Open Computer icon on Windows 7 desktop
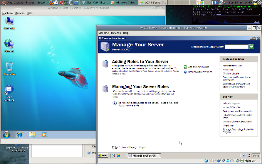Image resolution: width=262 pixels, height=164 pixels. 9,24
